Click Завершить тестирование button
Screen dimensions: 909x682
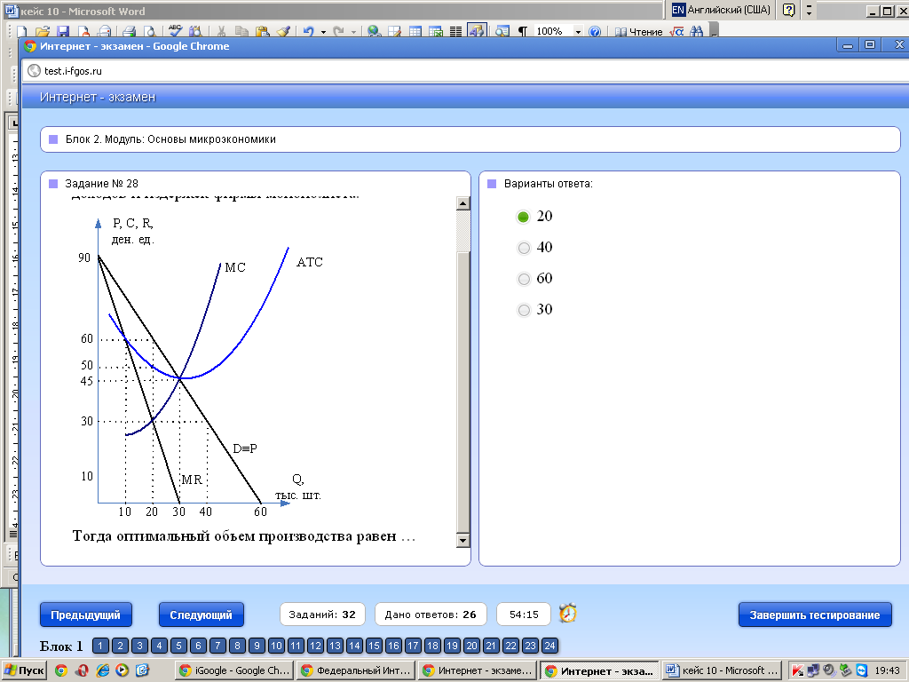[815, 615]
